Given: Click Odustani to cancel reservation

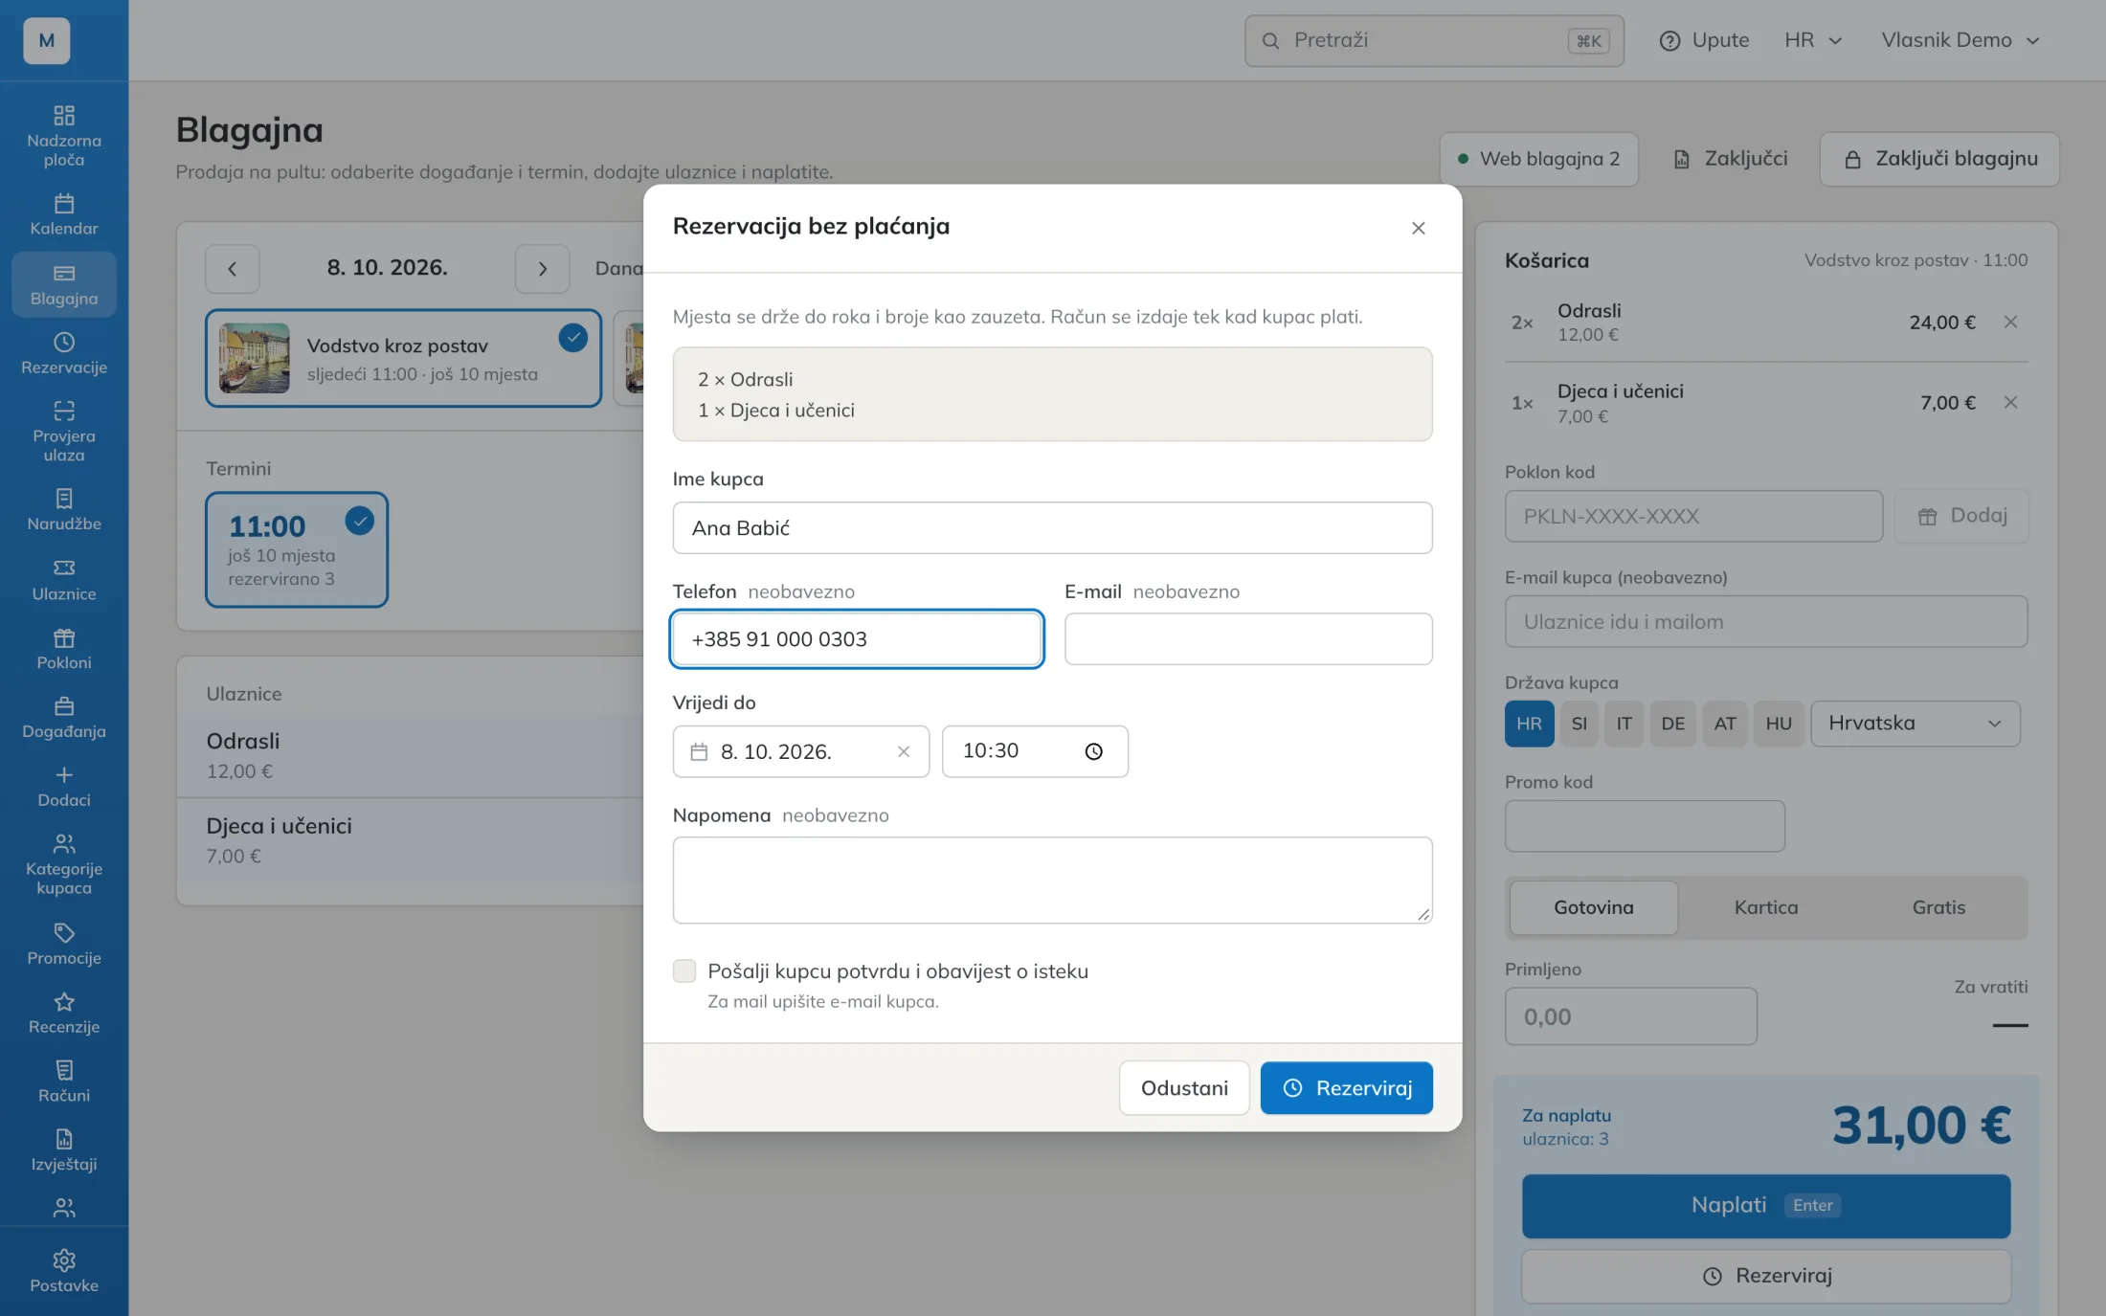Looking at the screenshot, I should pos(1183,1088).
